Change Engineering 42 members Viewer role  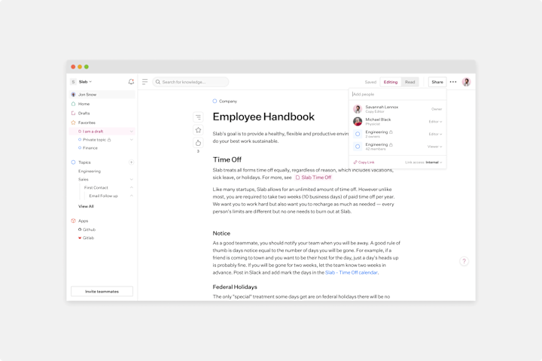click(x=434, y=147)
